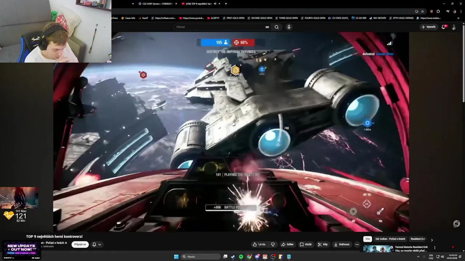Image resolution: width=465 pixels, height=261 pixels.
Task: Open the YouTube account avatar menu
Action: [x=454, y=27]
